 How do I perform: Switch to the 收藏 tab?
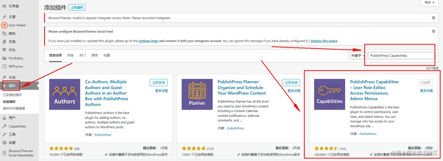click(x=107, y=56)
